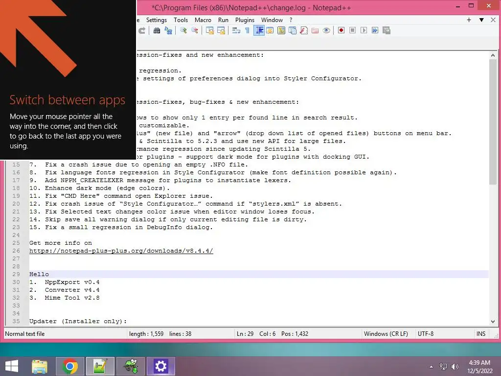Click the macro Playback icon
This screenshot has width=501, height=376.
tap(364, 30)
